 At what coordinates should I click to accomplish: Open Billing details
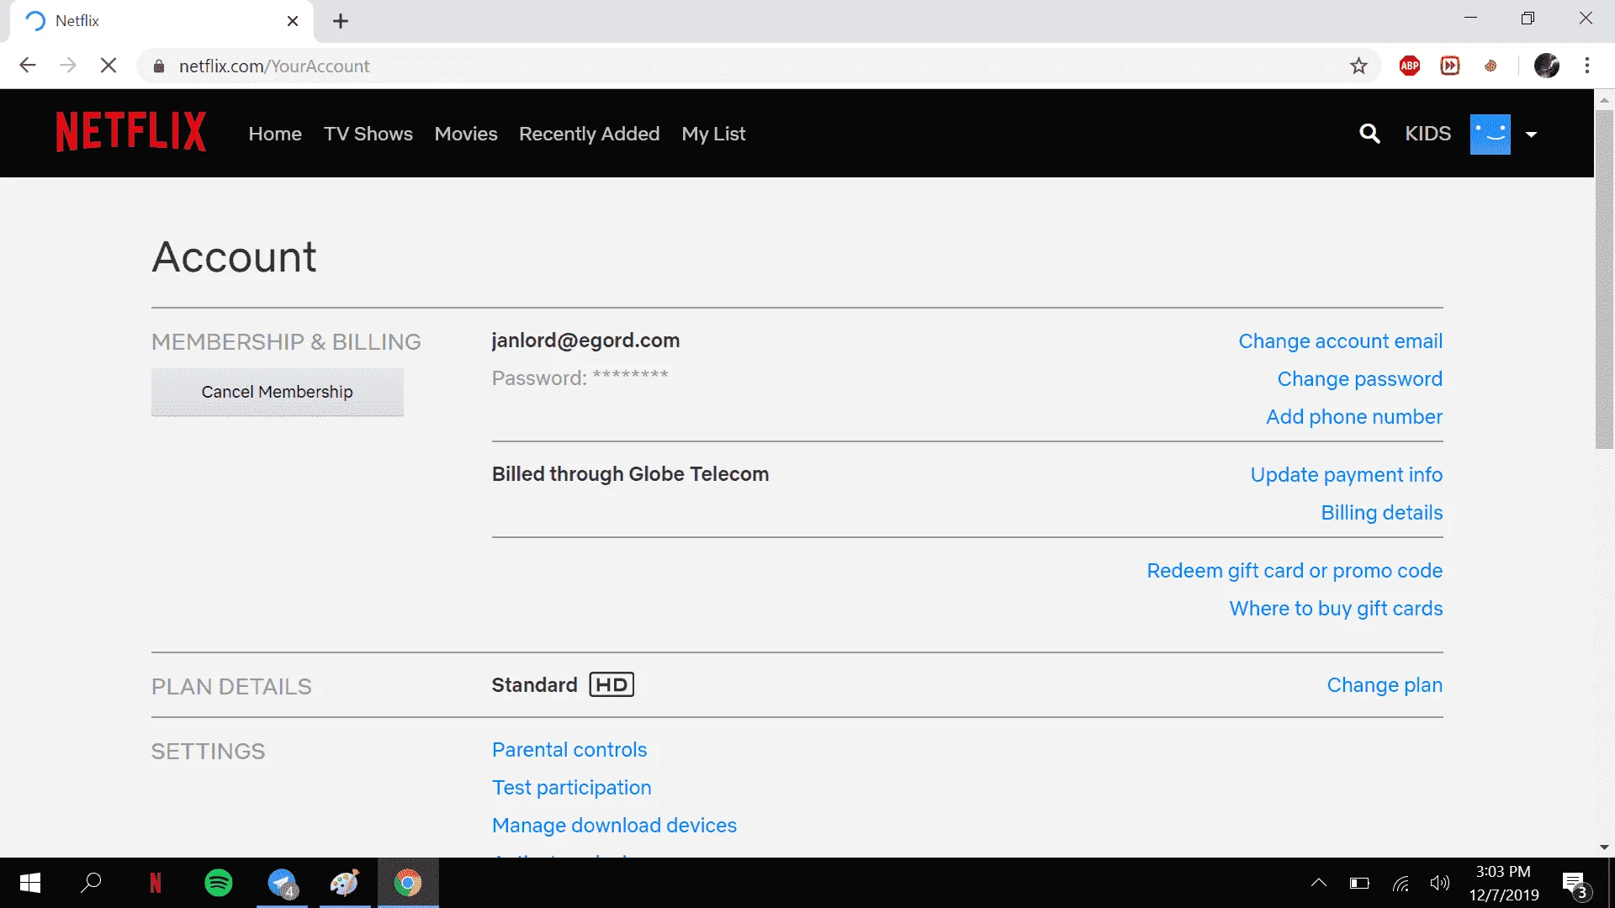pyautogui.click(x=1381, y=513)
